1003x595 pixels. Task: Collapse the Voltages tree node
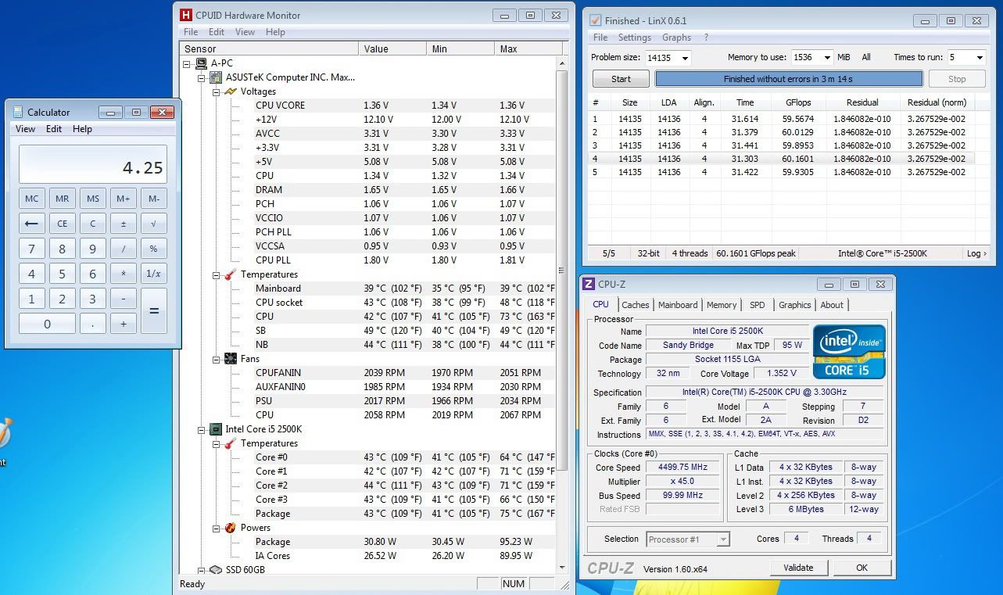click(216, 91)
